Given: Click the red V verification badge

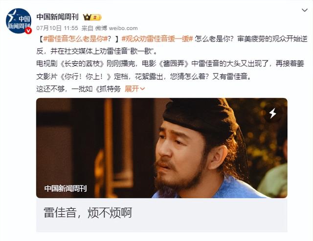Looking at the screenshot, I should pos(28,30).
